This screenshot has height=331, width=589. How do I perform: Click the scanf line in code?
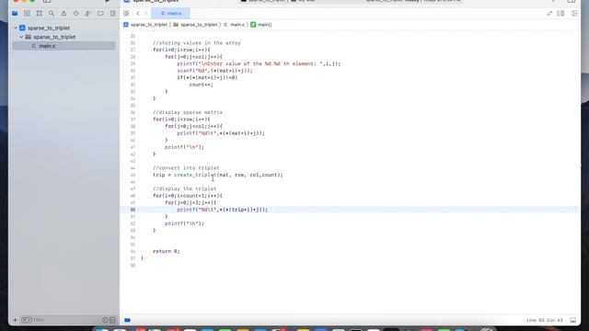pyautogui.click(x=214, y=71)
